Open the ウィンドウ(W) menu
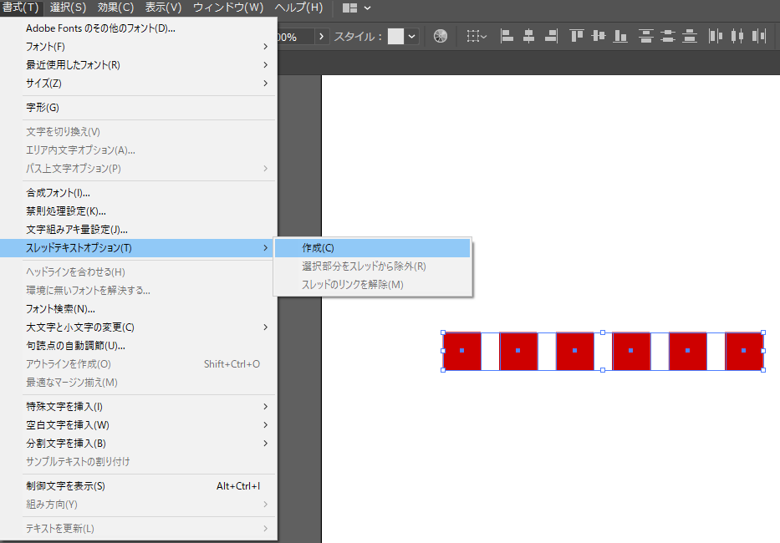780x543 pixels. coord(227,8)
